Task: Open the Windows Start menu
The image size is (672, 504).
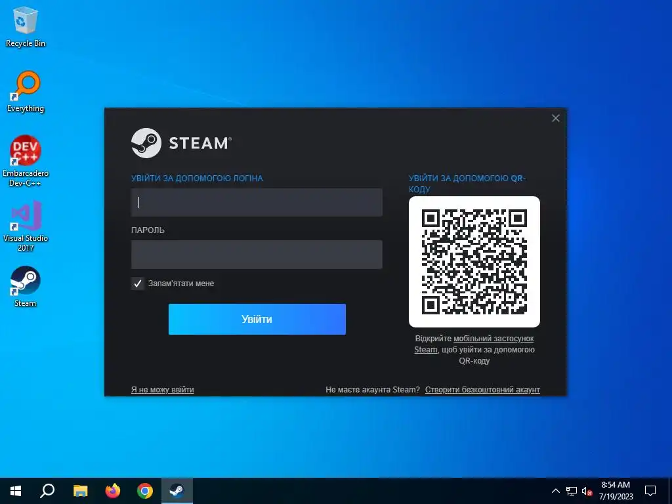Action: 16,491
